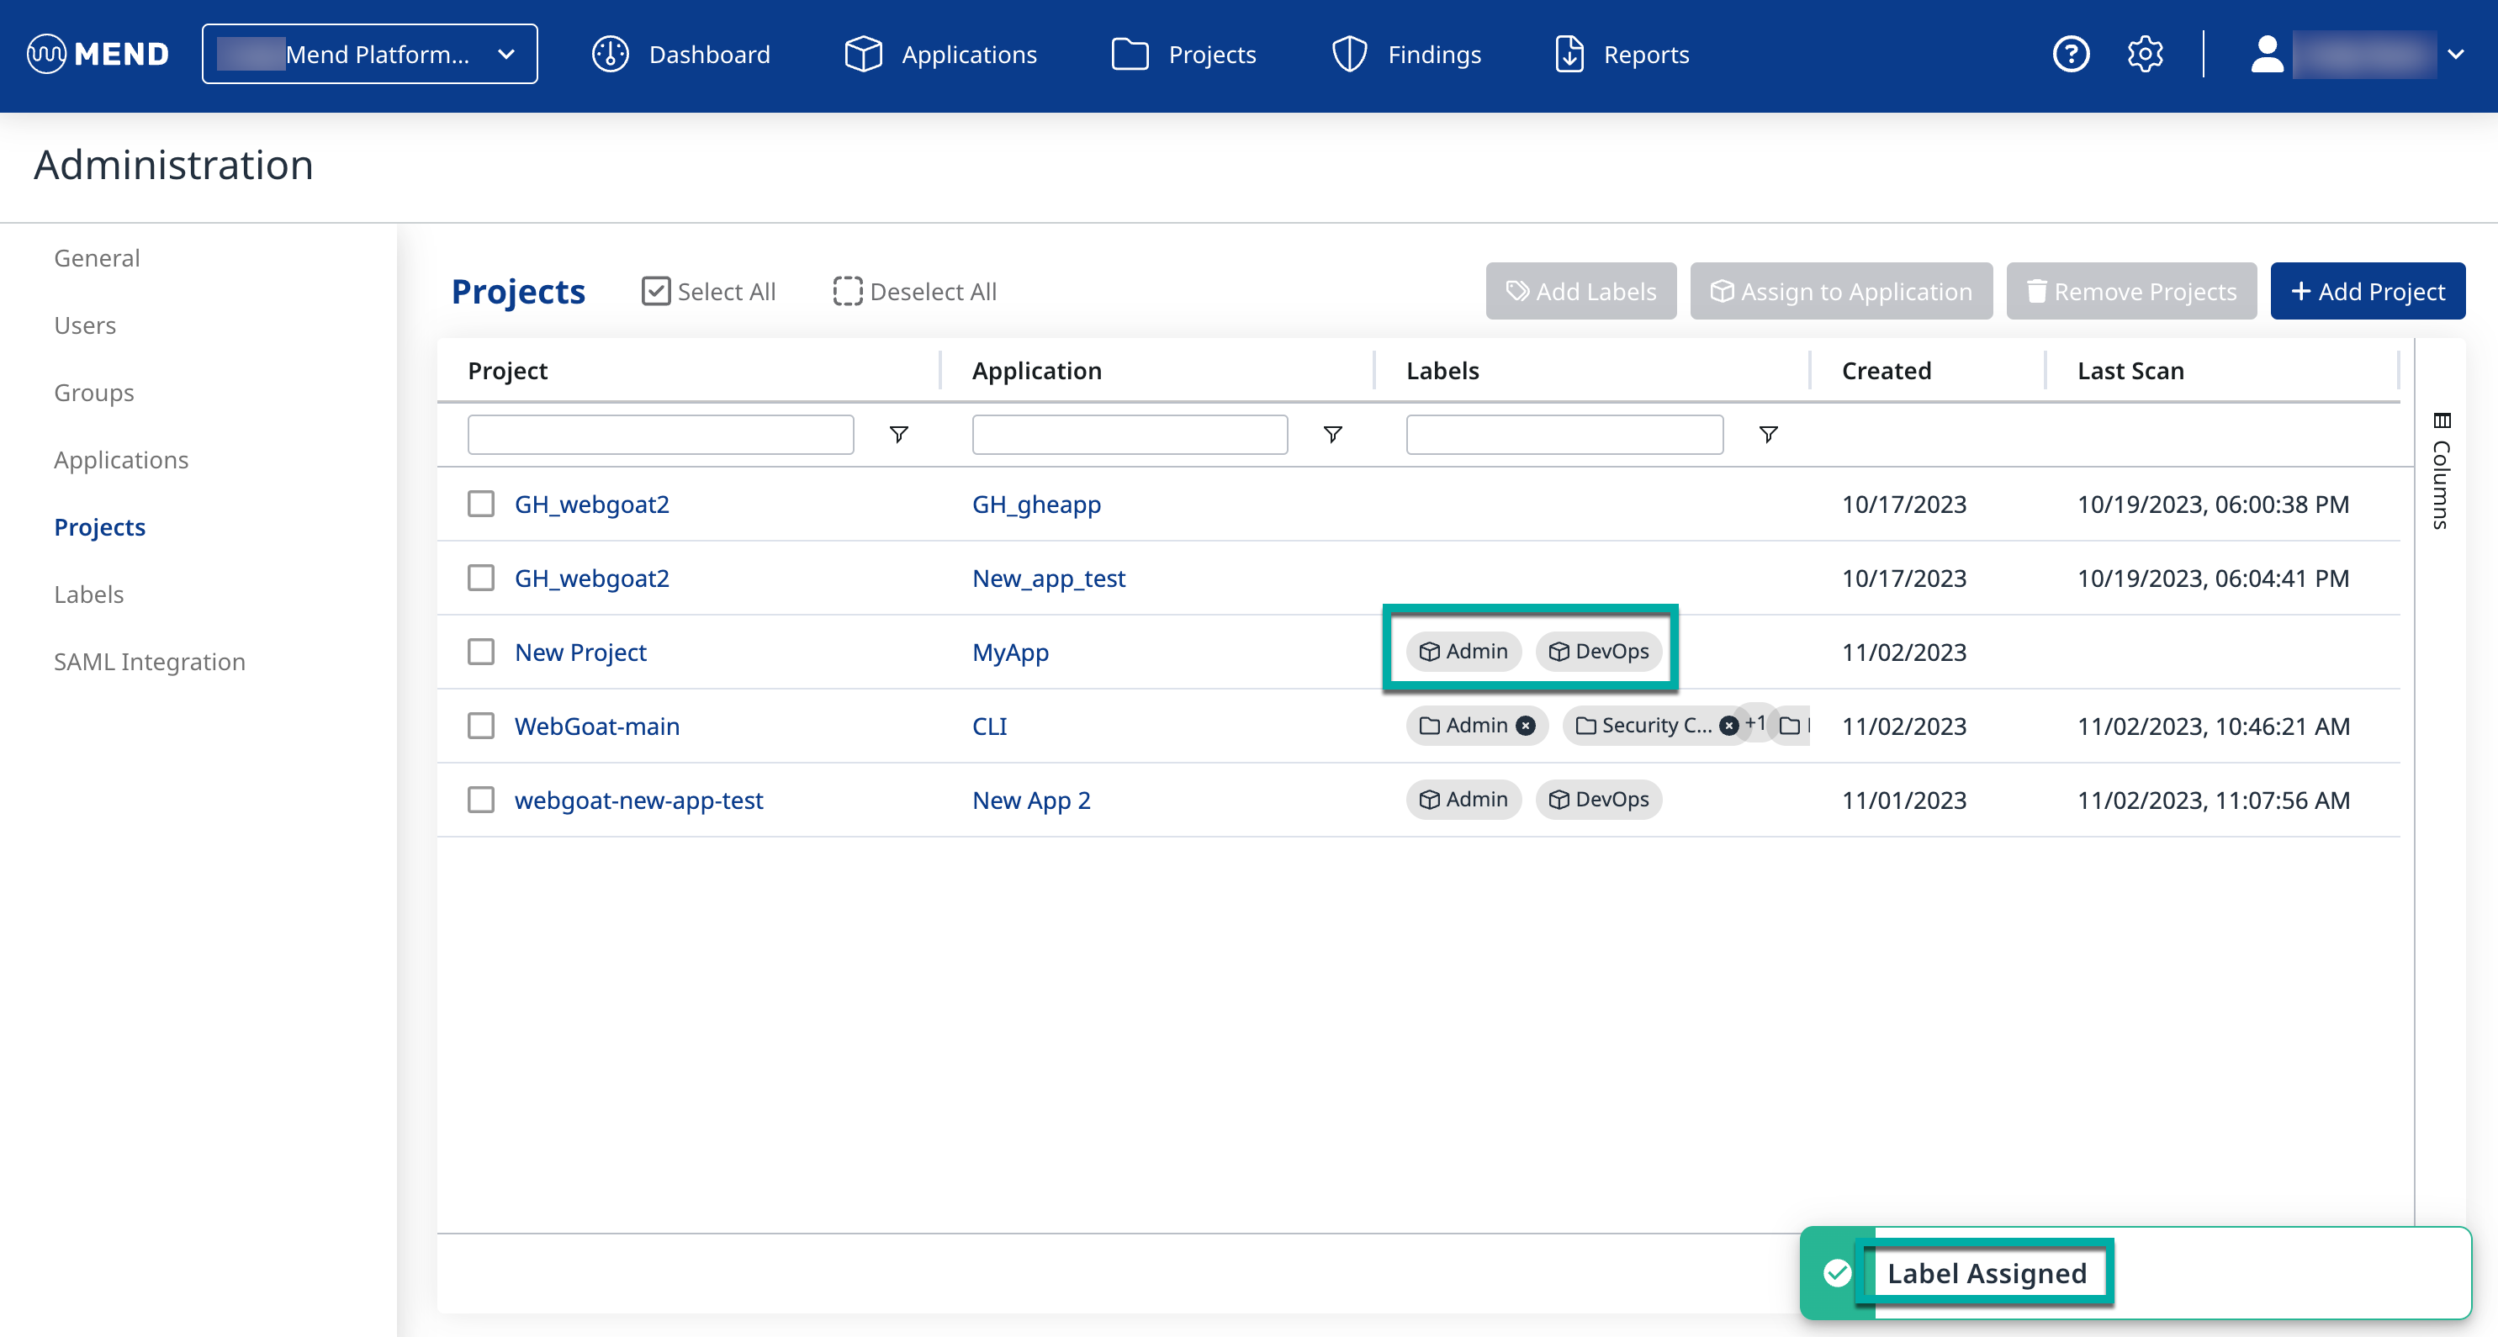Click the Mend logo icon
This screenshot has height=1337, width=2498.
tap(46, 55)
